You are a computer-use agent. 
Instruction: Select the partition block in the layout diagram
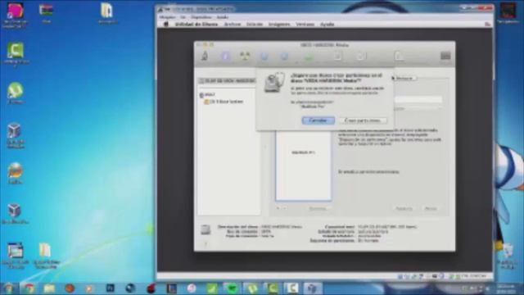coord(304,166)
